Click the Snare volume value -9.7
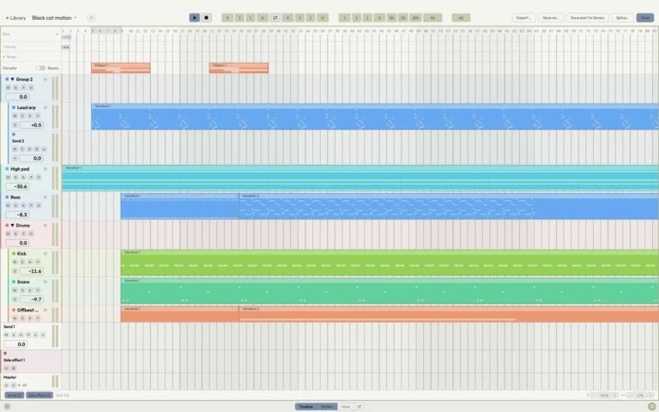This screenshot has height=412, width=659. (32, 300)
